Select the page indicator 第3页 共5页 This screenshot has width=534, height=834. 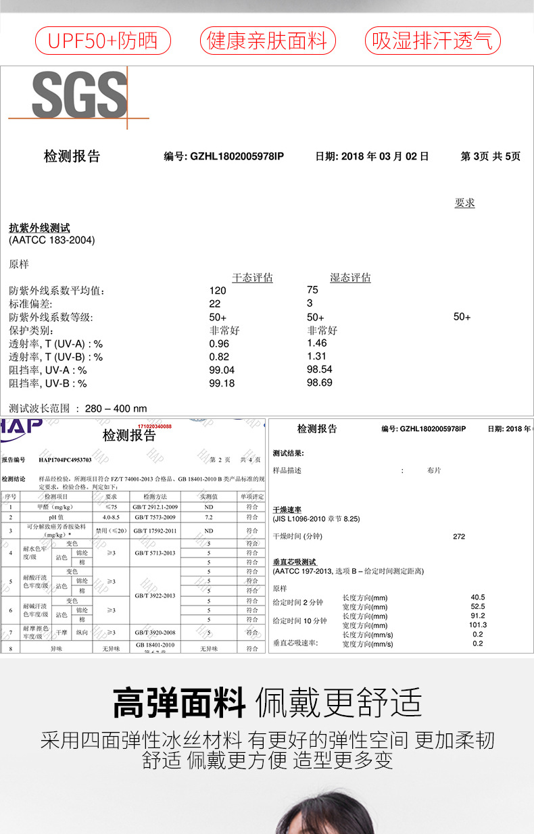click(491, 156)
